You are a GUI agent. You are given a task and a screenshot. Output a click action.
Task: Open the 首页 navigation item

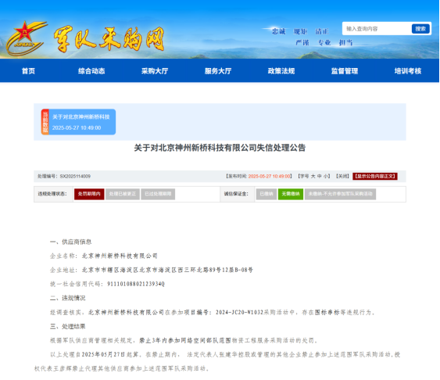tap(28, 71)
